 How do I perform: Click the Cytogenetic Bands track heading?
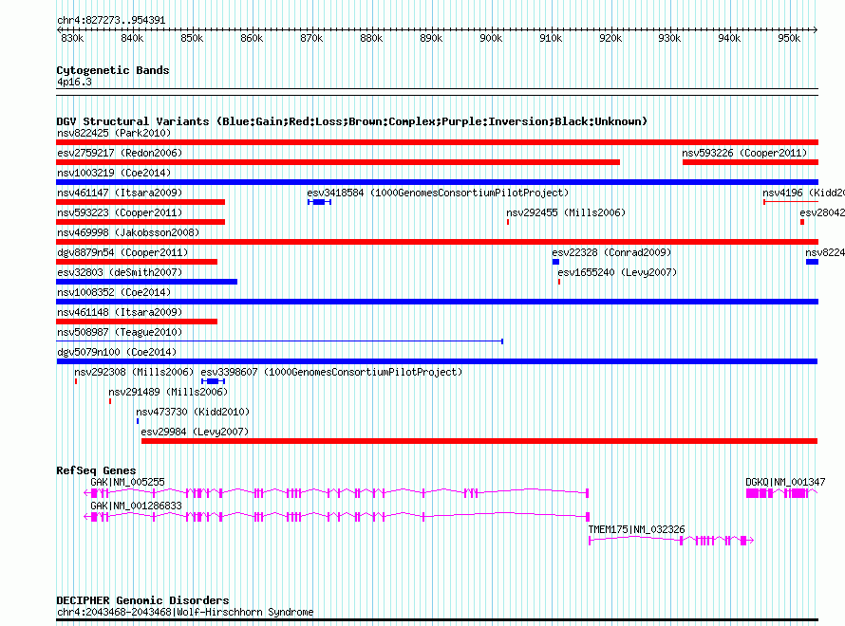click(113, 70)
